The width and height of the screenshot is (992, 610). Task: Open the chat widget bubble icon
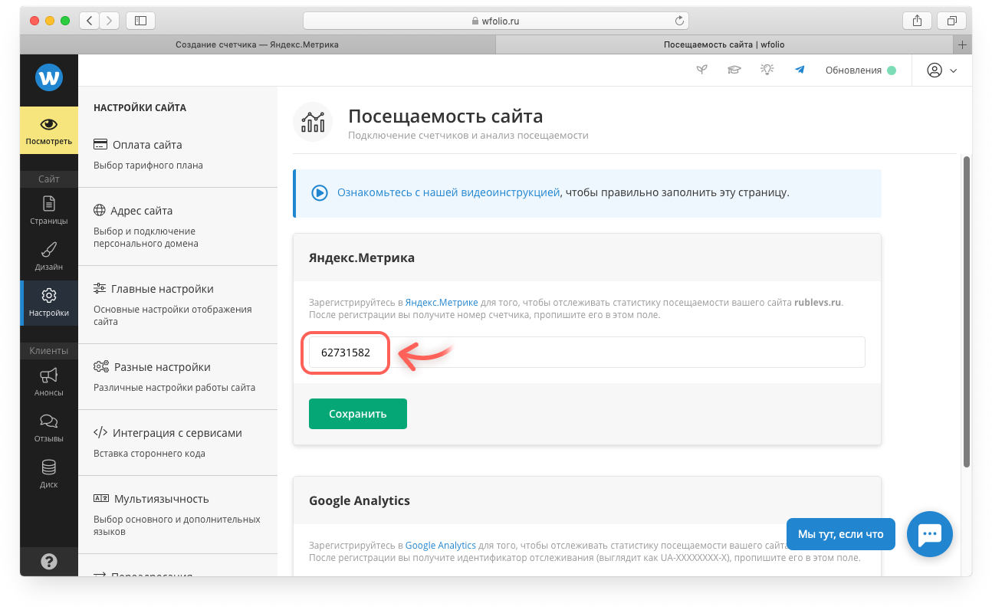pyautogui.click(x=929, y=533)
